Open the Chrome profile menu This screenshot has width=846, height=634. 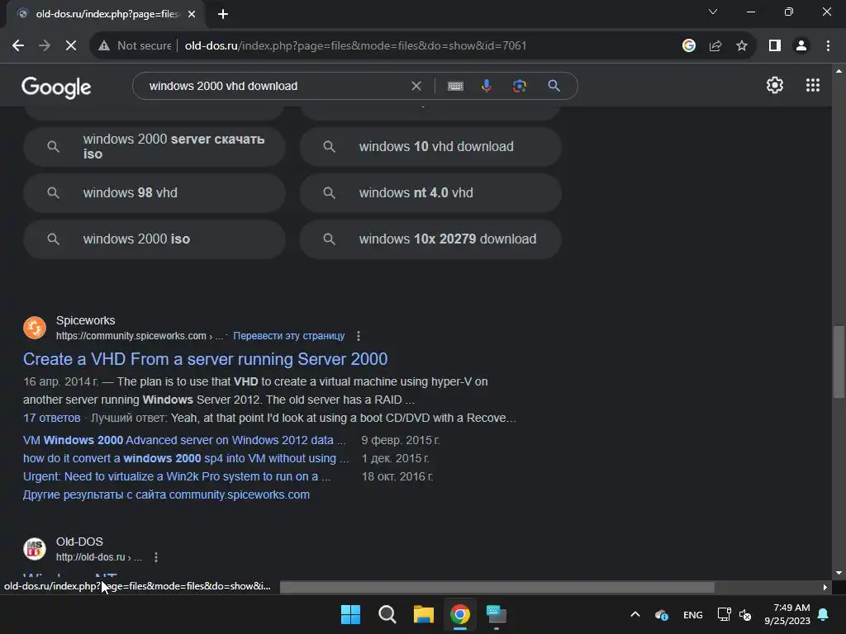801,46
